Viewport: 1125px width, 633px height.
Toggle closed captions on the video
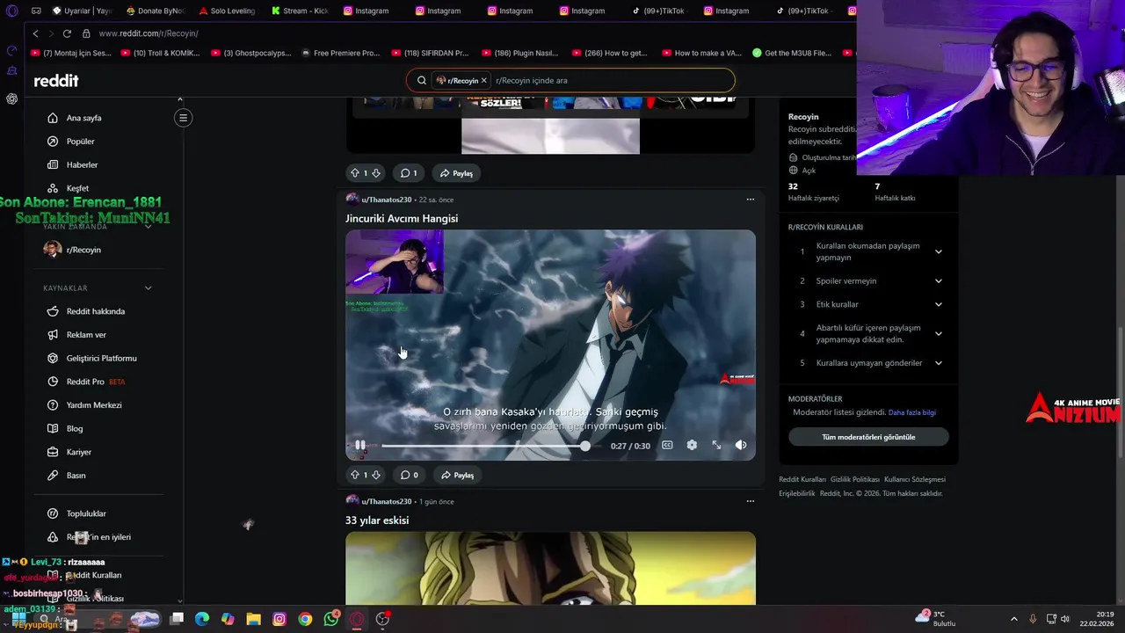click(667, 446)
